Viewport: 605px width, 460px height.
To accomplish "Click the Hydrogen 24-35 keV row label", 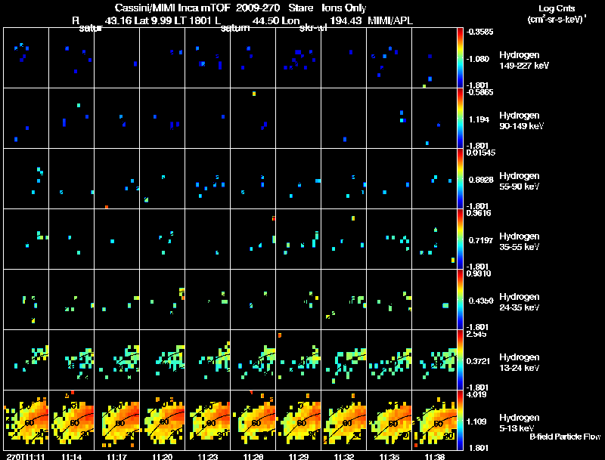I will [x=520, y=302].
